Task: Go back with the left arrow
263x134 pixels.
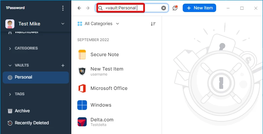Action: (79, 8)
